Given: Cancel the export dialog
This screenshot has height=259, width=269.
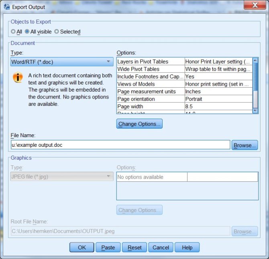Looking at the screenshot, I should point(161,247).
